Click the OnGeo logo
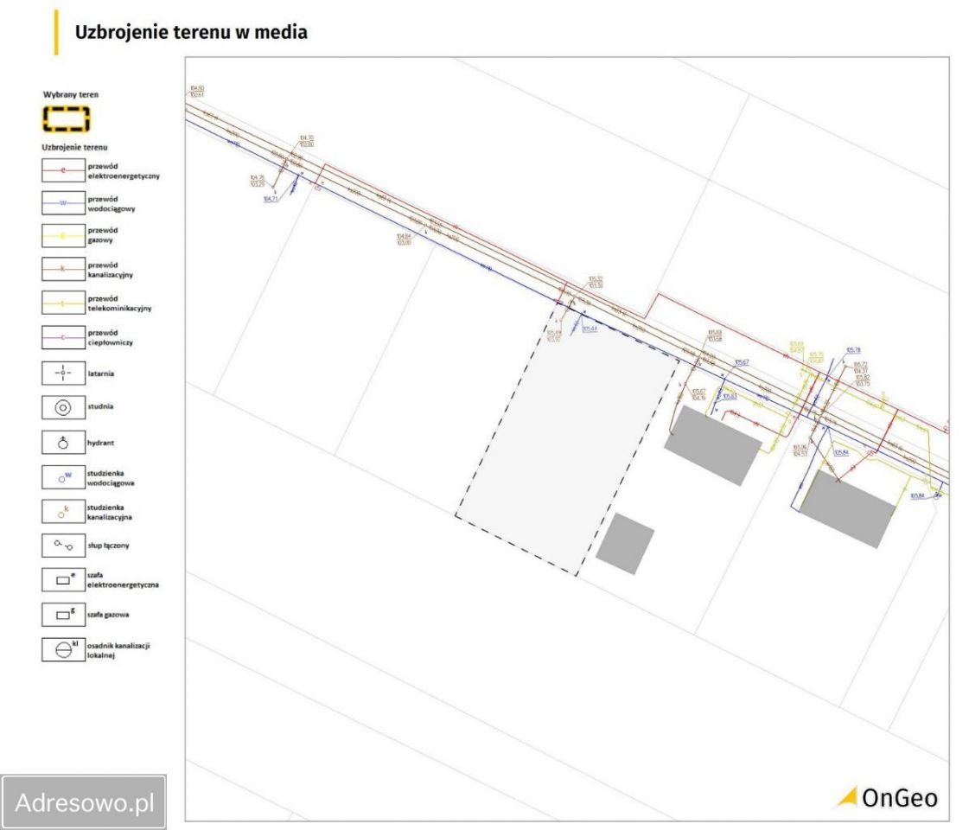The height and width of the screenshot is (830, 969). (x=888, y=797)
